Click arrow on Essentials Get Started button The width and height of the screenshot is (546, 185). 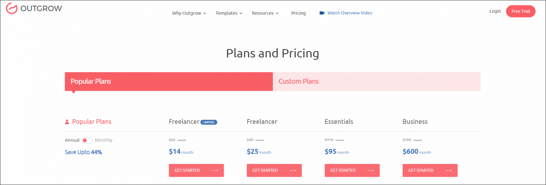[x=370, y=170]
